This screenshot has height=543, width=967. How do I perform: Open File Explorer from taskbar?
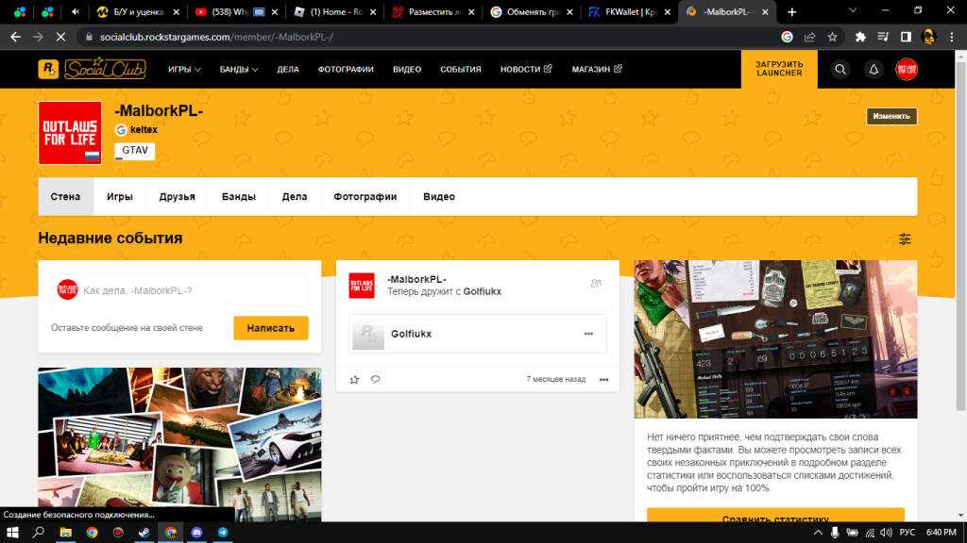[65, 532]
